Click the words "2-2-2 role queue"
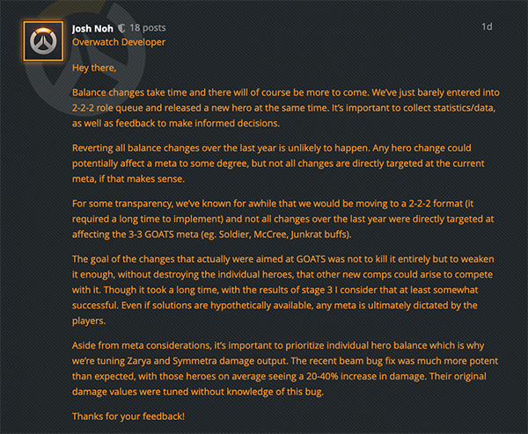 point(110,107)
